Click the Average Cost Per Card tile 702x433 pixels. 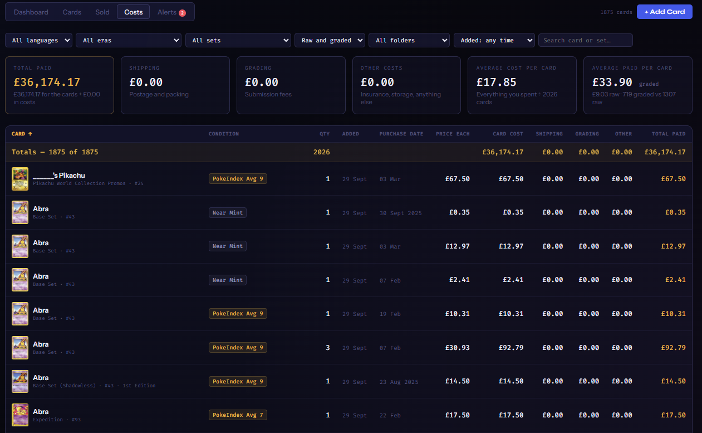coord(522,85)
